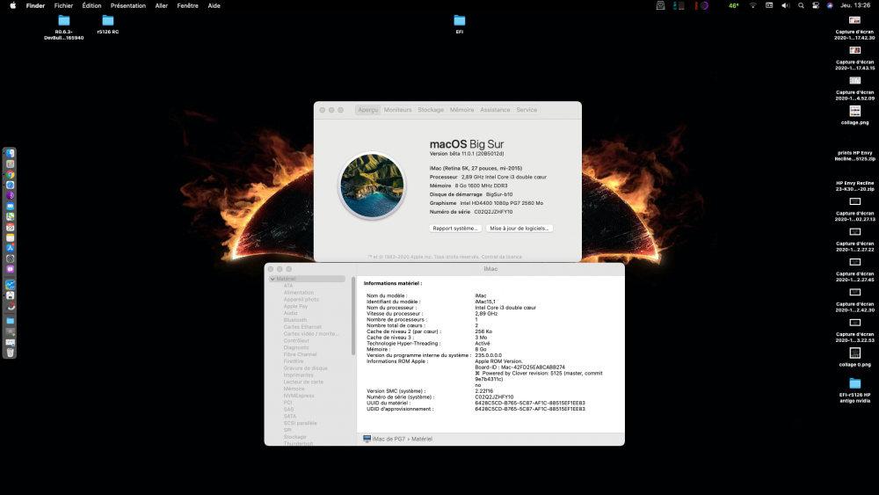Open Notes in the Dock

click(x=10, y=237)
